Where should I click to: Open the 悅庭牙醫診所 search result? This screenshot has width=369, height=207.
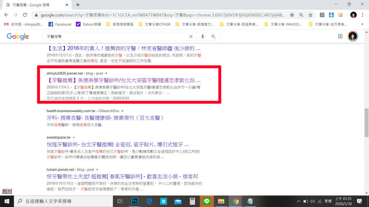point(118,144)
